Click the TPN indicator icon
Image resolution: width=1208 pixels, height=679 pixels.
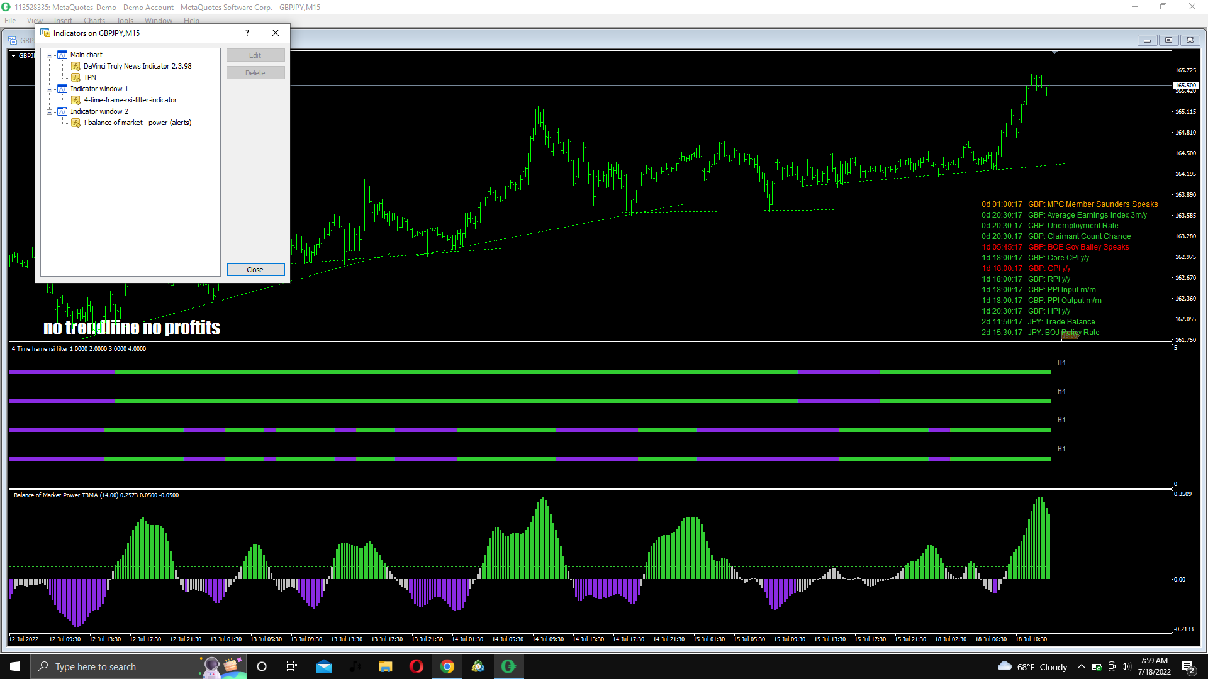click(76, 77)
